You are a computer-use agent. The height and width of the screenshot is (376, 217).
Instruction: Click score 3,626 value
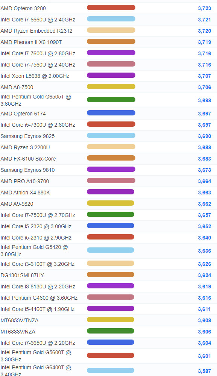pyautogui.click(x=205, y=264)
